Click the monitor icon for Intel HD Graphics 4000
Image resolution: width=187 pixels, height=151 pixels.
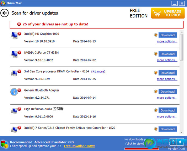click(x=14, y=36)
